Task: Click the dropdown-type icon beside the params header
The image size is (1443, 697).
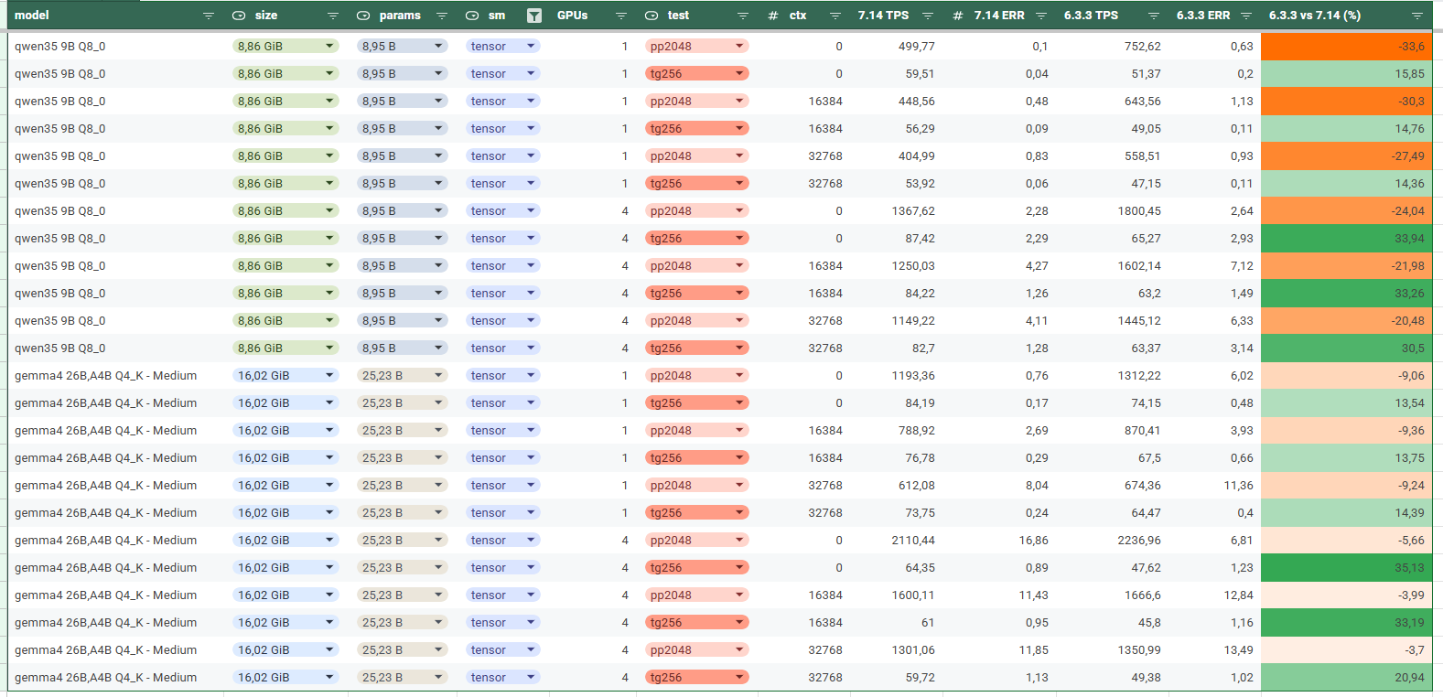Action: (x=363, y=16)
